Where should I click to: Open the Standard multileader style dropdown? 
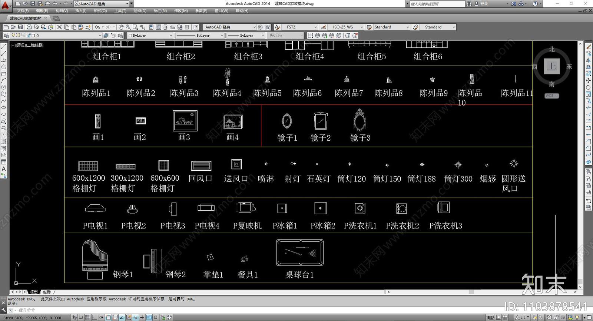click(x=454, y=27)
